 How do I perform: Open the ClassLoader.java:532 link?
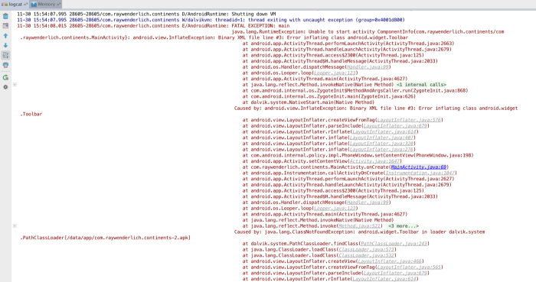(x=366, y=255)
